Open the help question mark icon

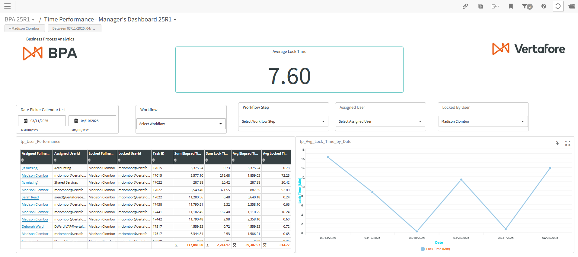(x=544, y=6)
